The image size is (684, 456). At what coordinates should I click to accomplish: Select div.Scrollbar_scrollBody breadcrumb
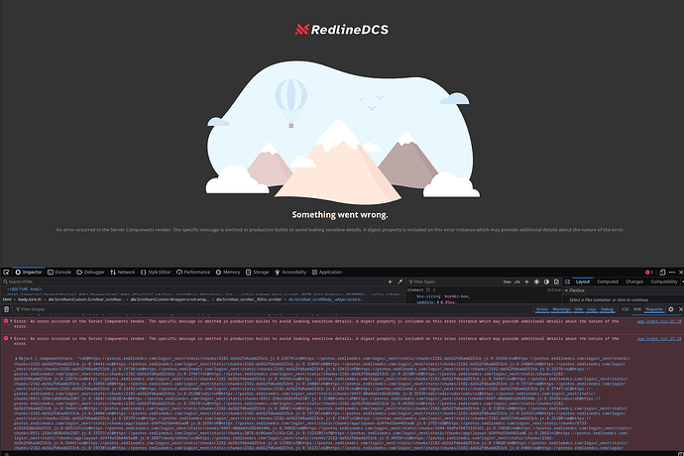326,299
